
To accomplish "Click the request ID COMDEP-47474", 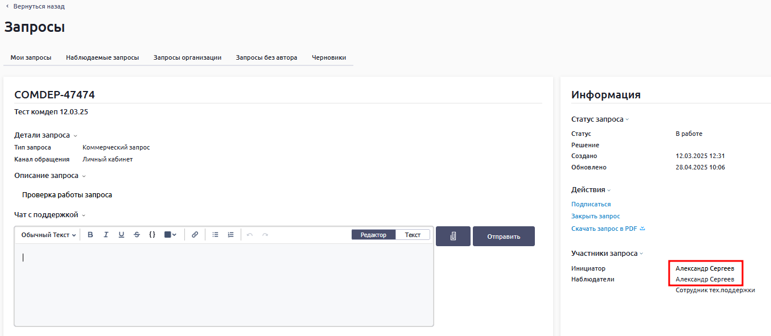I will (x=55, y=95).
